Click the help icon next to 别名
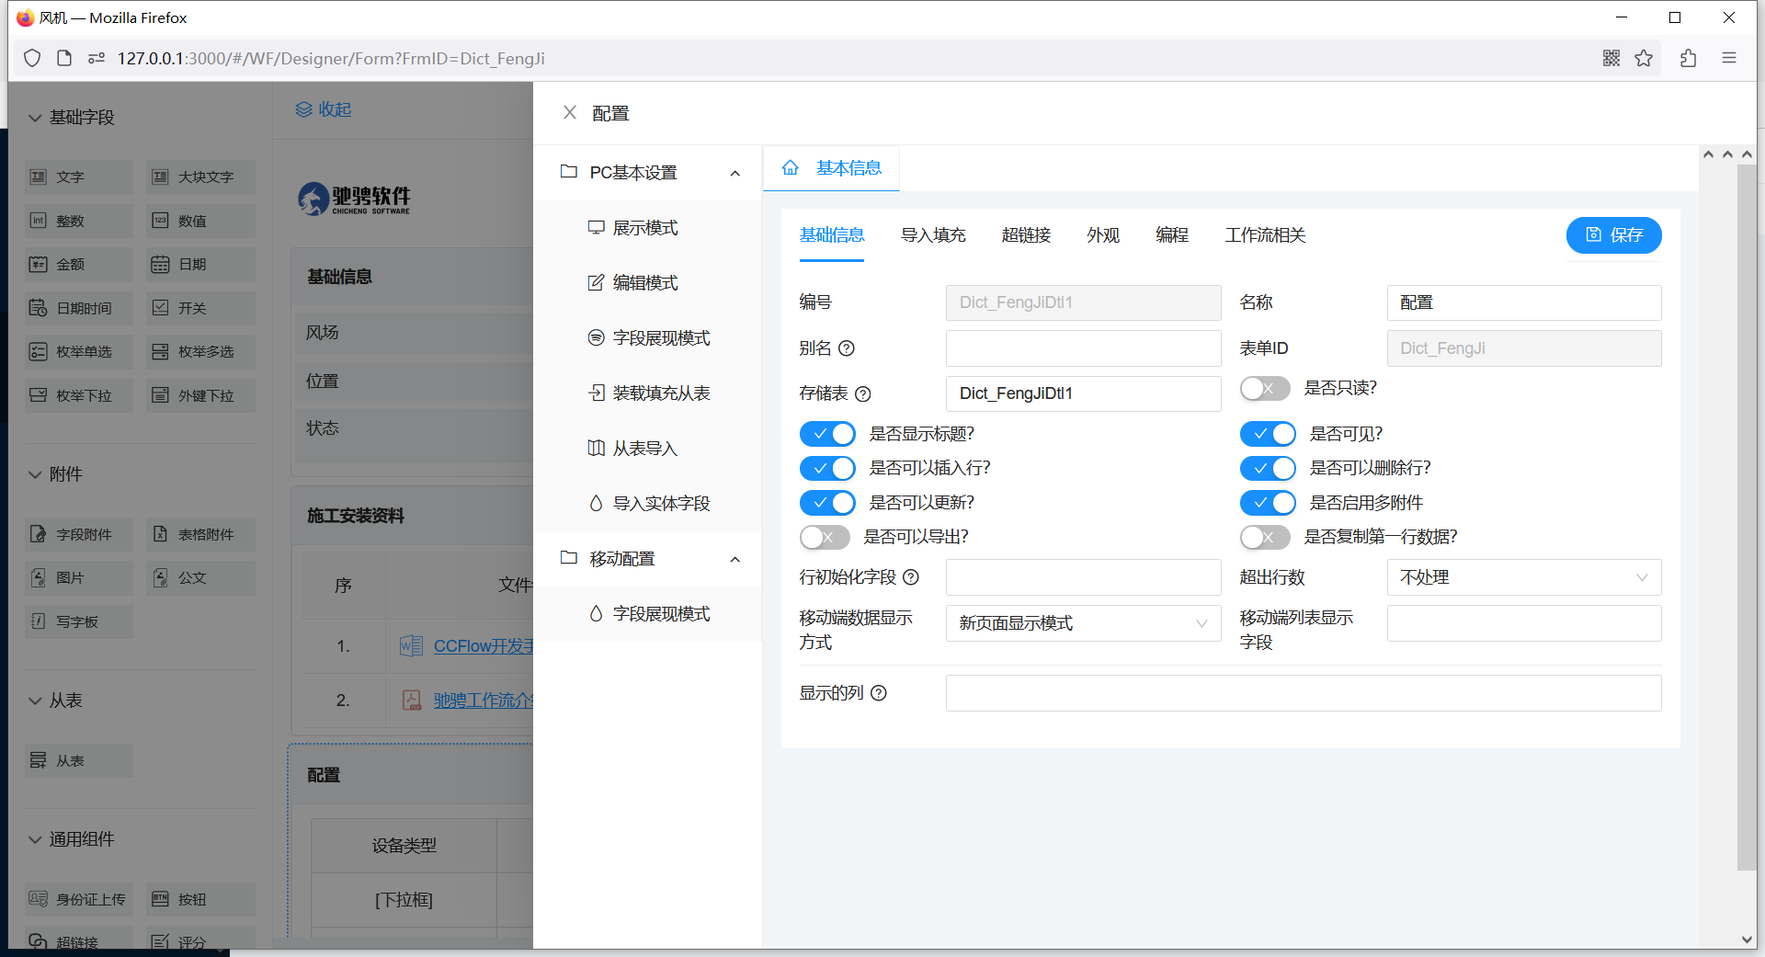 pos(847,348)
